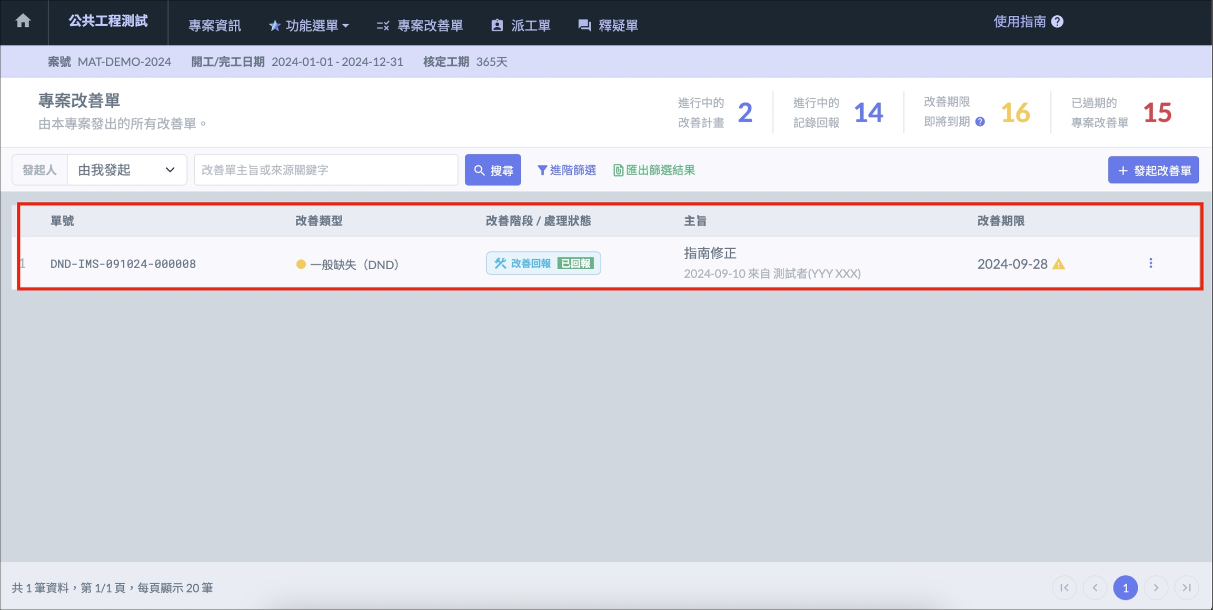1213x610 pixels.
Task: Click the previous page chevron
Action: click(x=1095, y=587)
